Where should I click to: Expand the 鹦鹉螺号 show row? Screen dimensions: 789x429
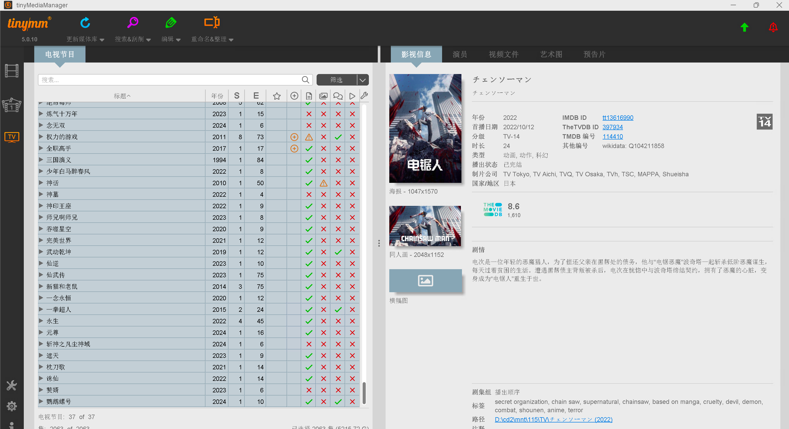coord(41,402)
